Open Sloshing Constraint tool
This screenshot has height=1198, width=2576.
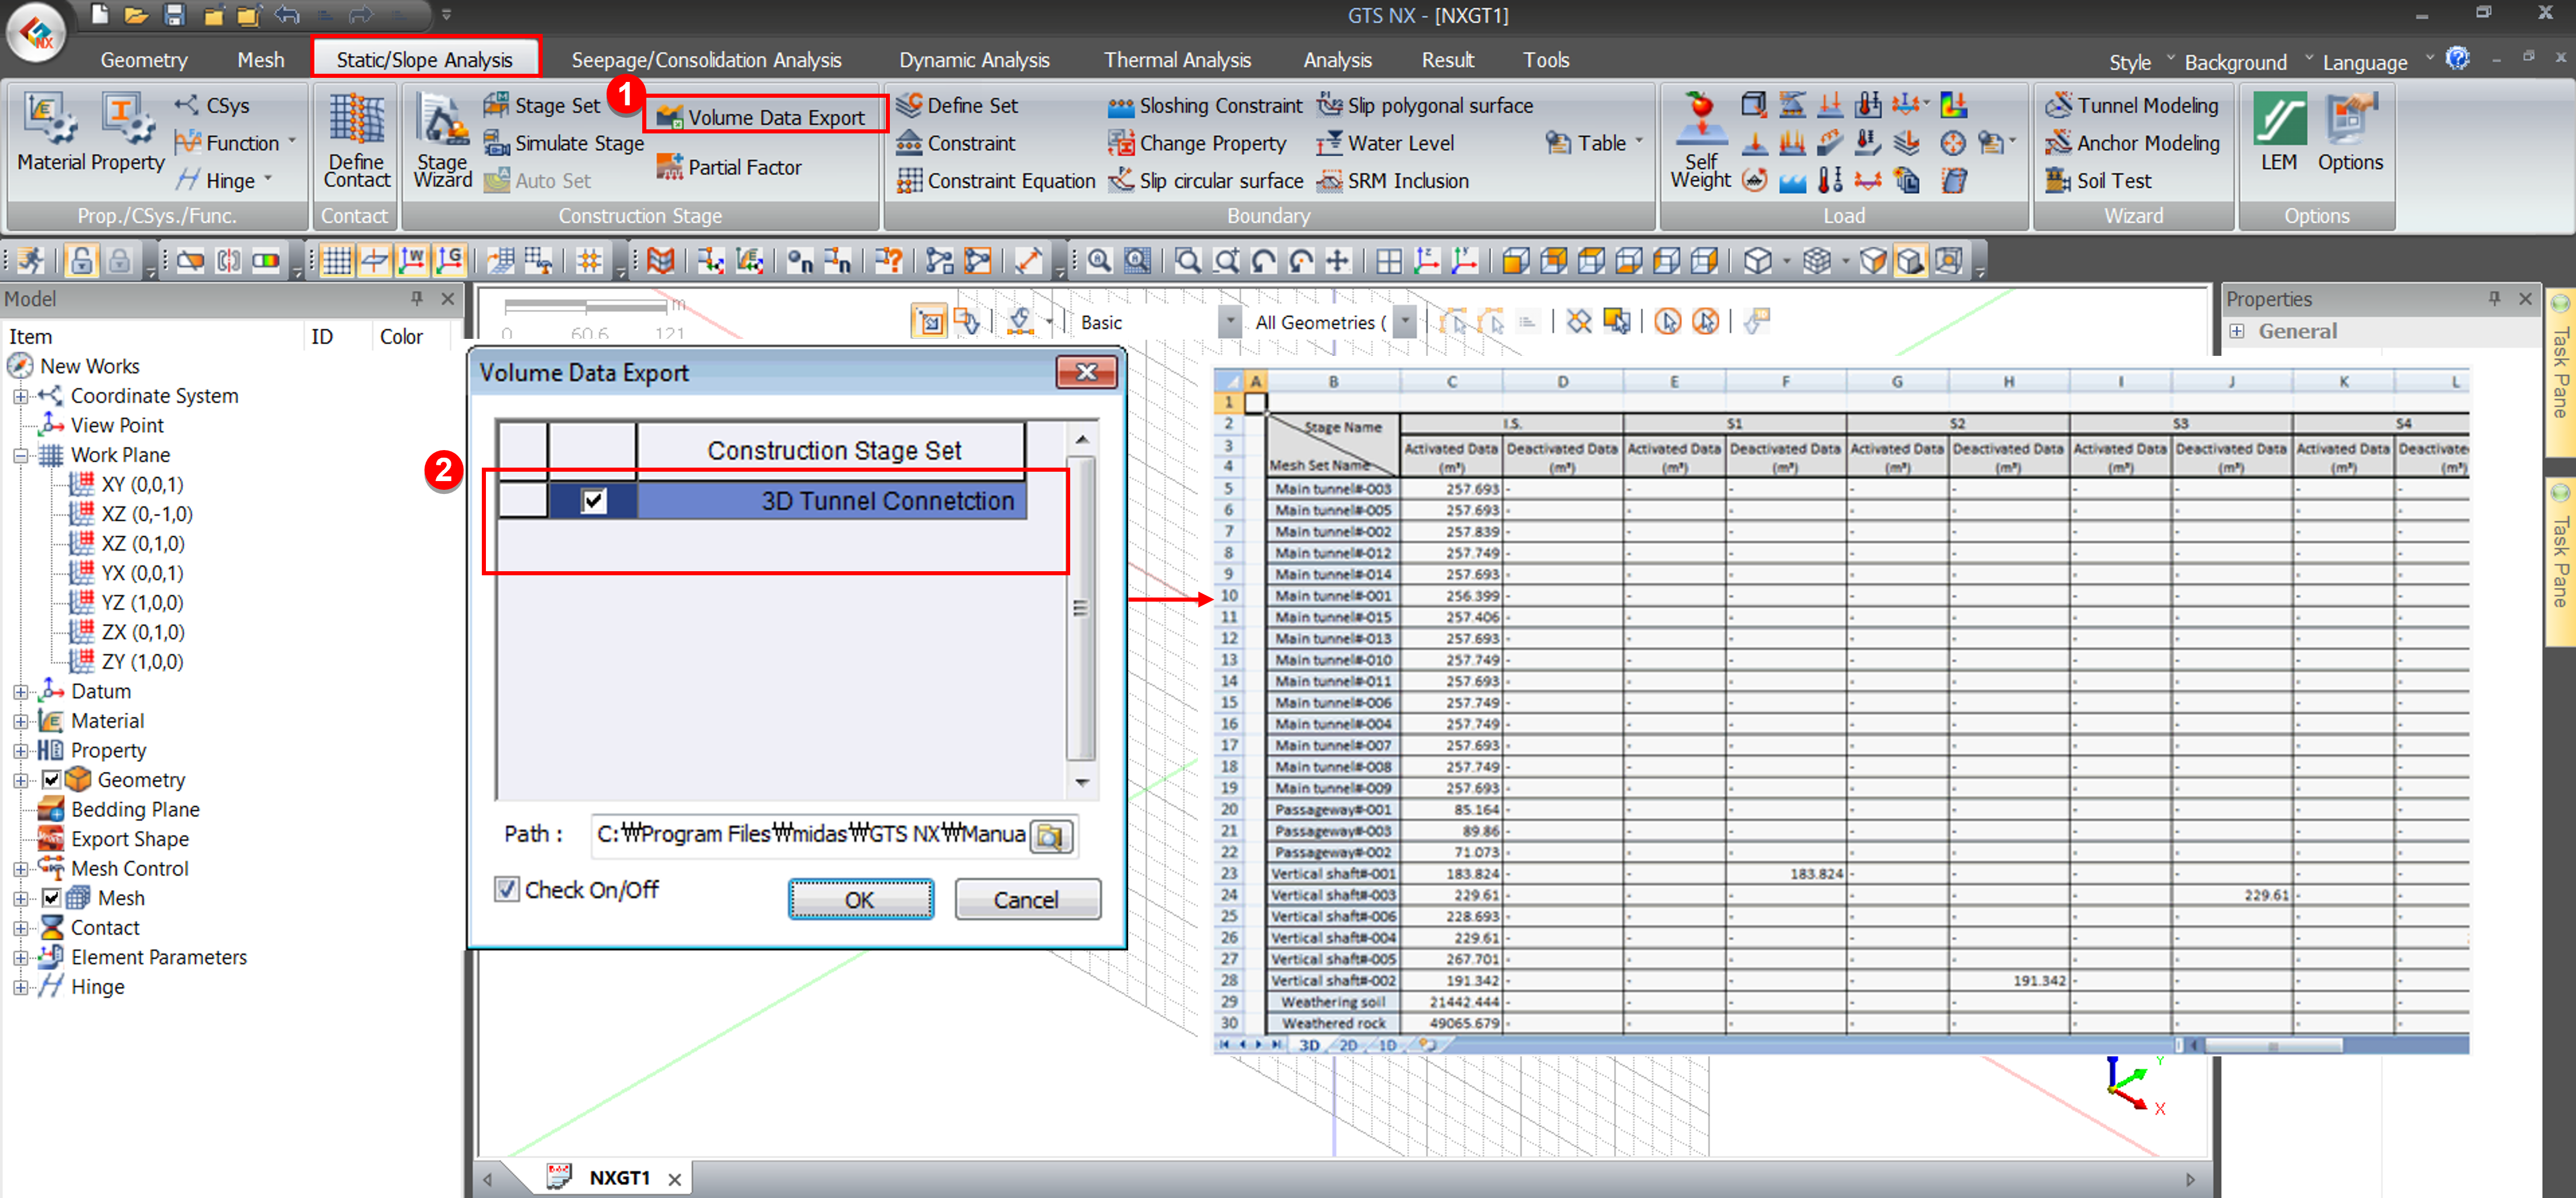[1206, 105]
